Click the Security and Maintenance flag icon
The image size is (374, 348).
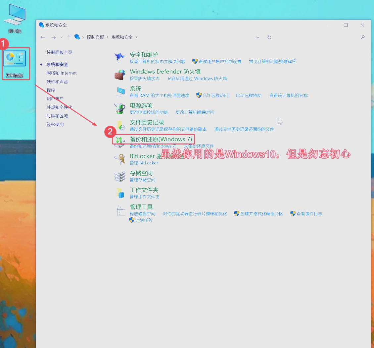pos(119,58)
